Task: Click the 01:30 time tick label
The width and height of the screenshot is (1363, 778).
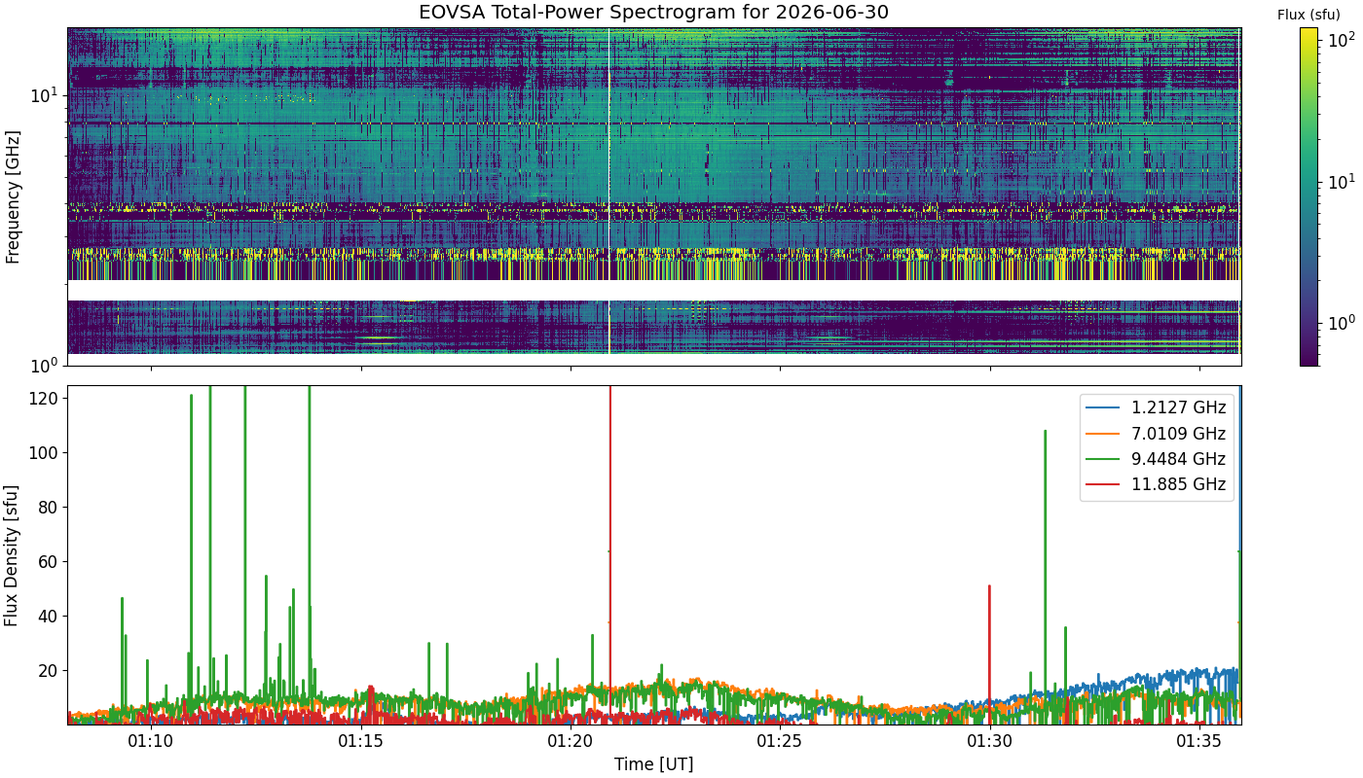Action: click(990, 740)
